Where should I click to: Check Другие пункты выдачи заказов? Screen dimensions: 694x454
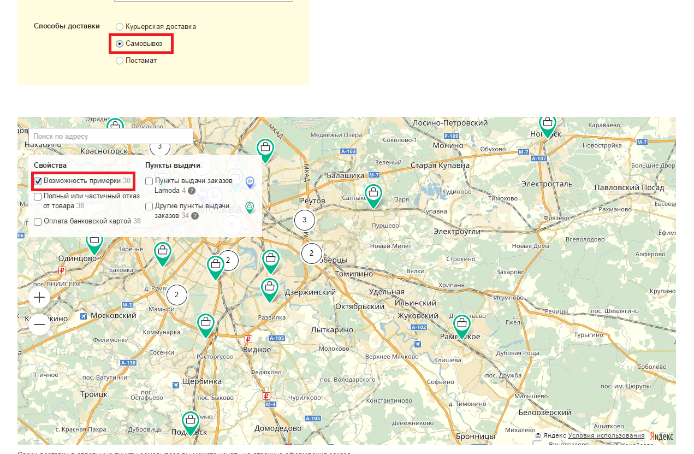click(149, 207)
